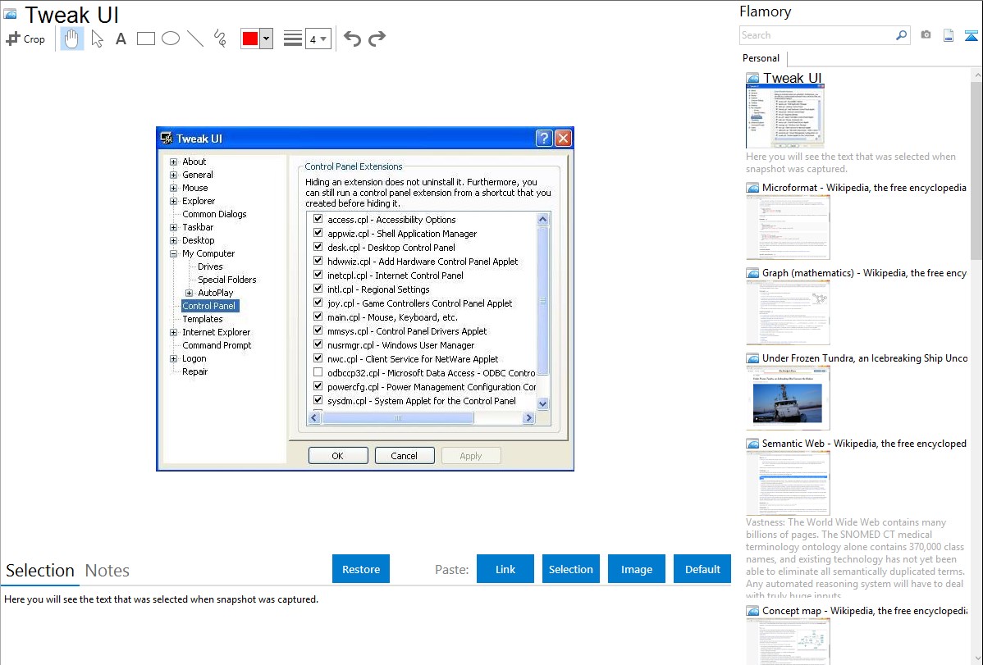Open the Semantic Web snapshot thumbnail
Screen dimensions: 983x665
[x=788, y=483]
